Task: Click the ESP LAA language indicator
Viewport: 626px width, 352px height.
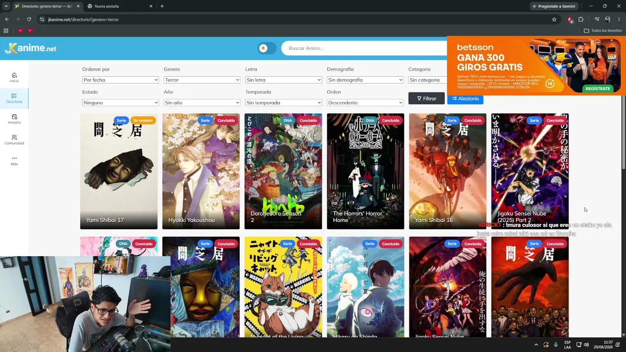Action: coord(567,345)
